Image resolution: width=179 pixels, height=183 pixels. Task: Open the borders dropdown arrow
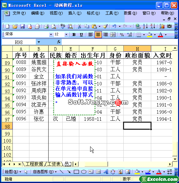144,35
